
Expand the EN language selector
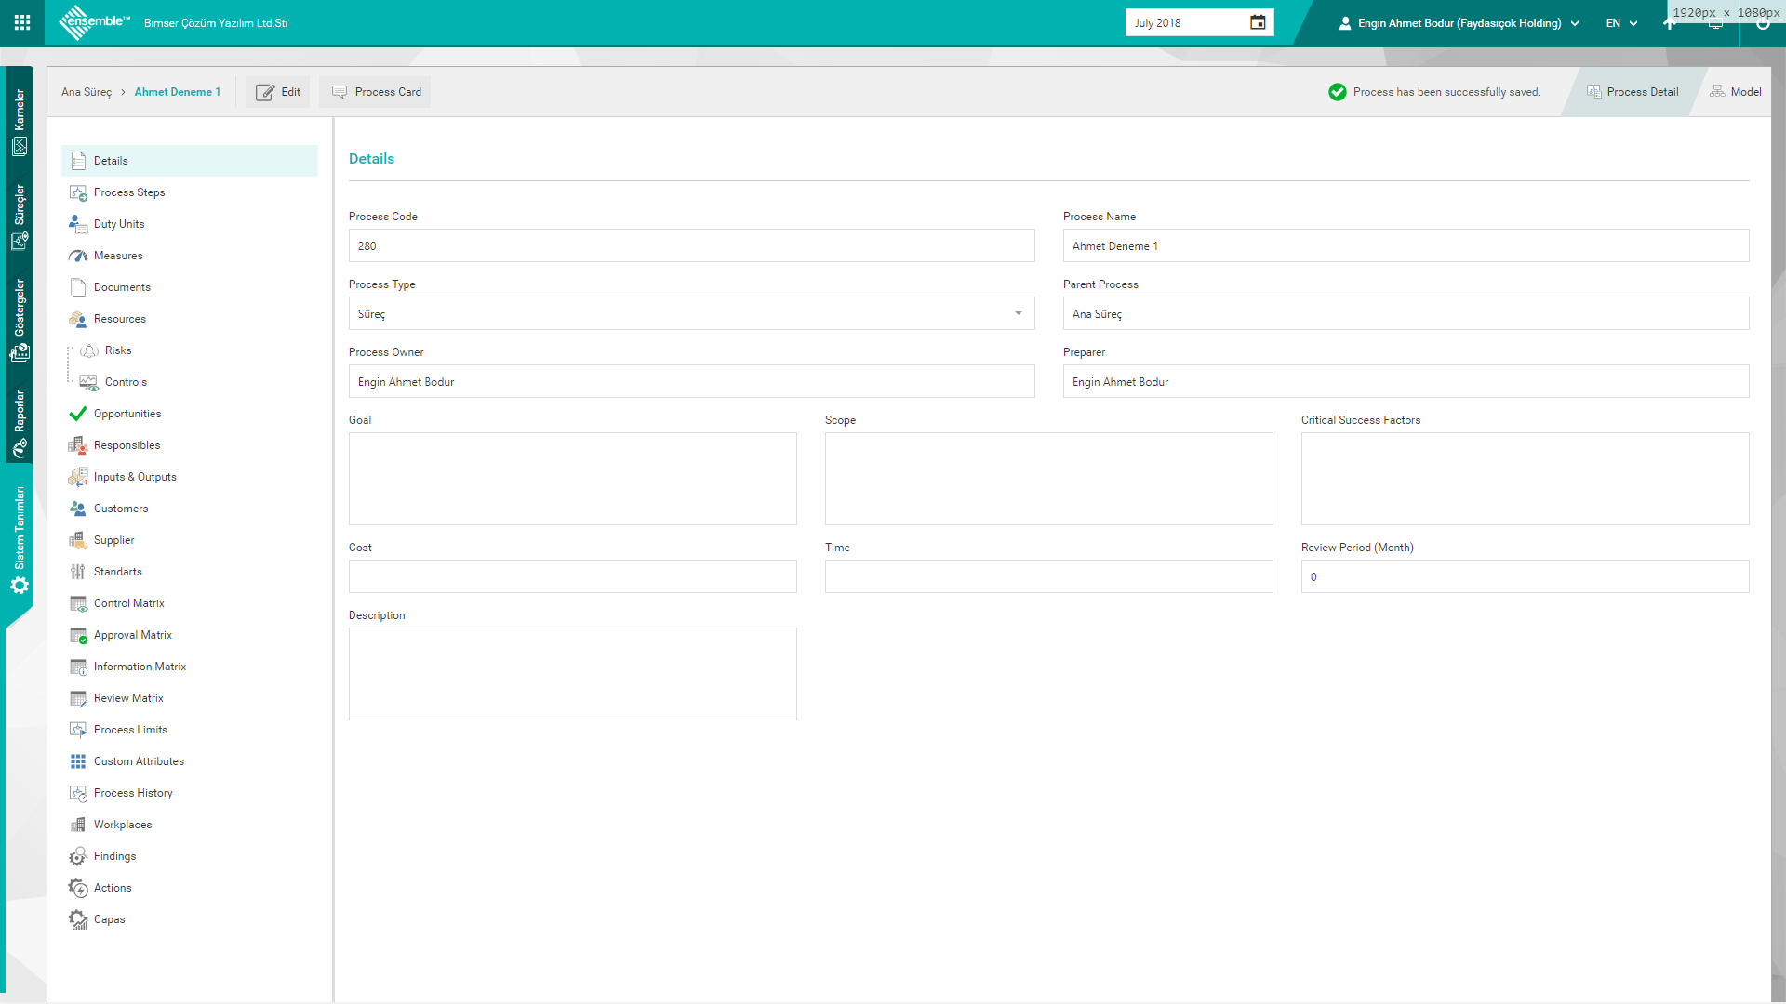1621,23
